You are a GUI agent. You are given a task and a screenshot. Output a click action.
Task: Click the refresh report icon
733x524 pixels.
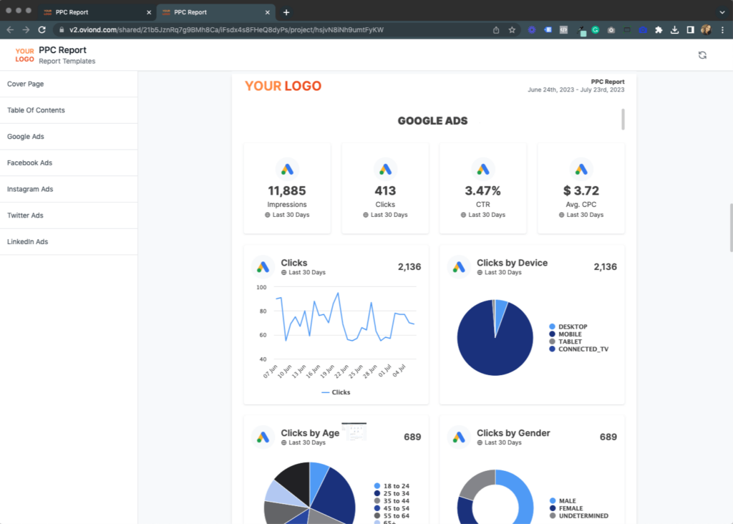pos(702,55)
